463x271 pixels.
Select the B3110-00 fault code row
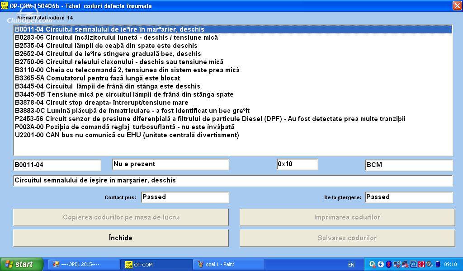(x=233, y=70)
